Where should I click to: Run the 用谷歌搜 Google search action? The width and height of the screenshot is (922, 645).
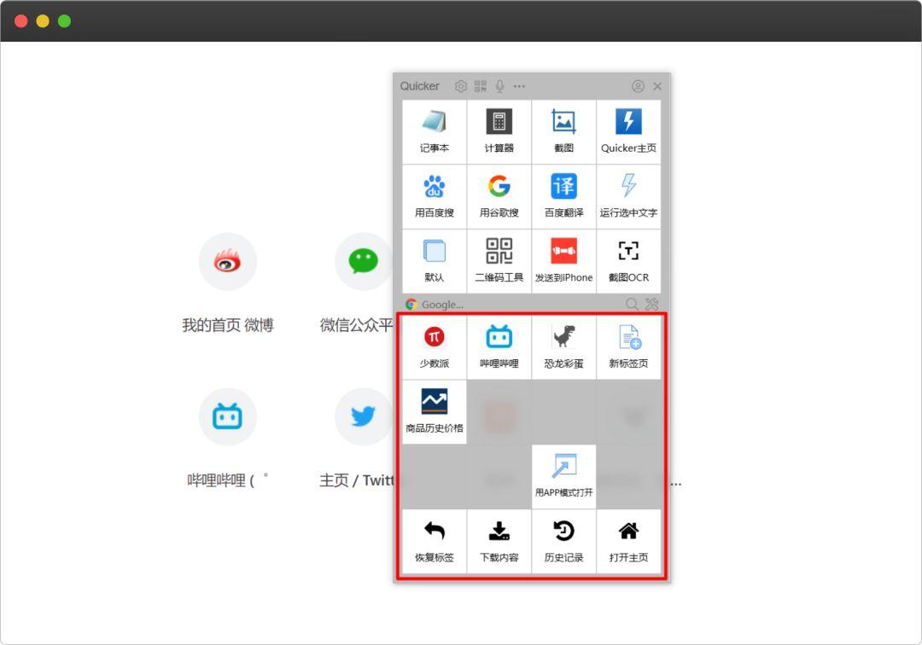click(499, 197)
